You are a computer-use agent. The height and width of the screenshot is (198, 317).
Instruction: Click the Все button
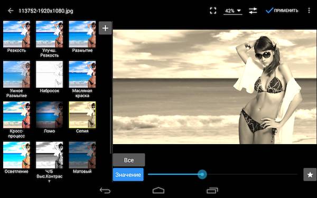tap(129, 160)
